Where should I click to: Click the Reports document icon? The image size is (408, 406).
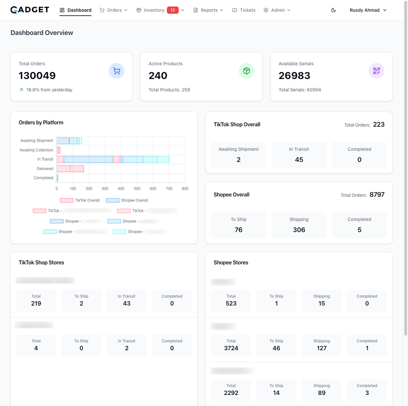[x=195, y=10]
